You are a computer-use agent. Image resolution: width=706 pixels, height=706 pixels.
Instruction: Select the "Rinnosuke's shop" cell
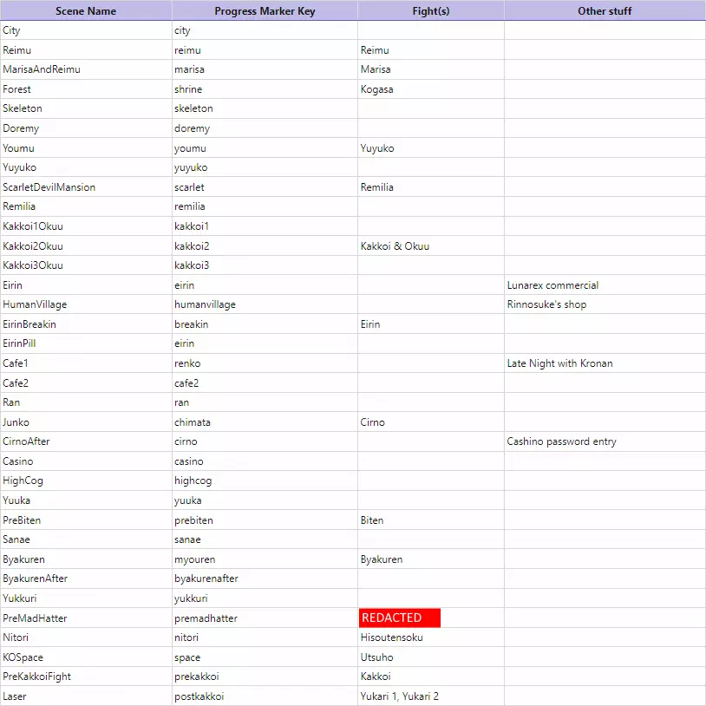546,304
